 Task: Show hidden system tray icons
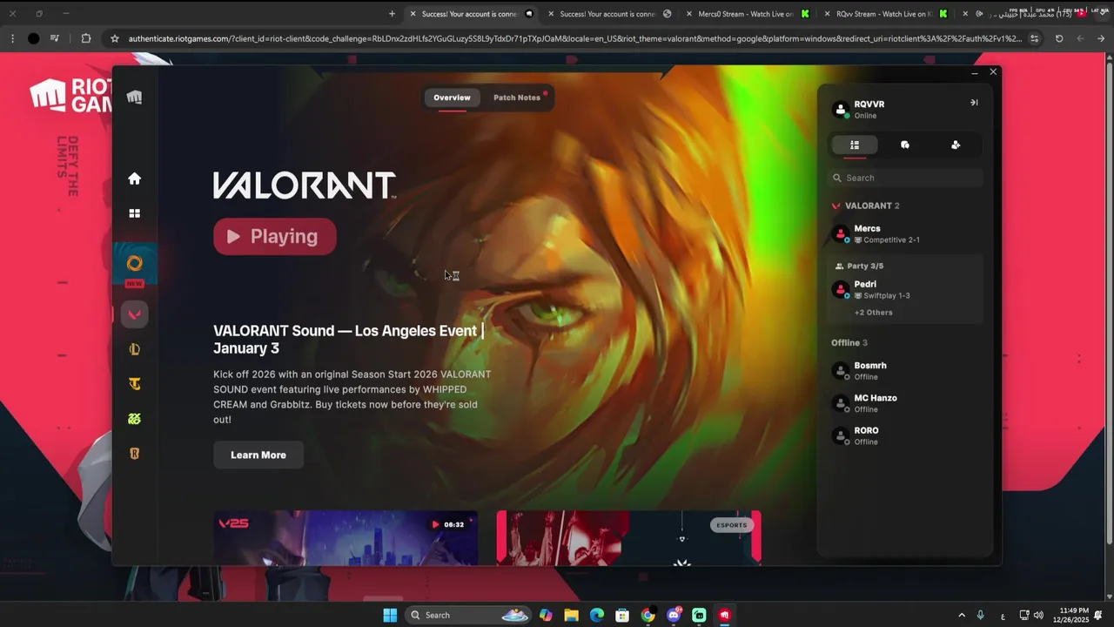(x=962, y=616)
